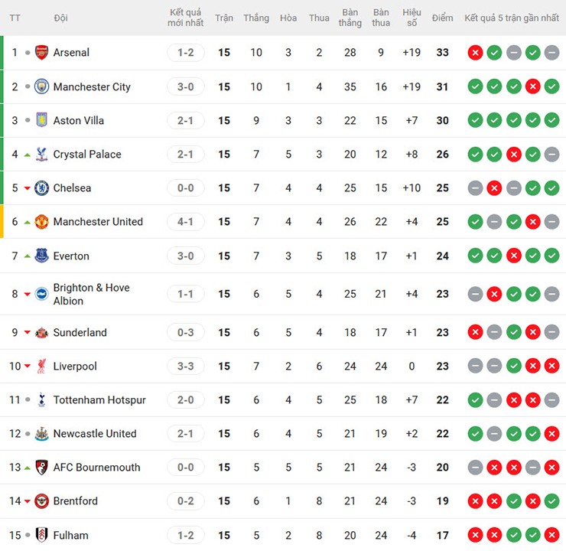Click the Tottenham Hotspur club crest

(x=41, y=399)
